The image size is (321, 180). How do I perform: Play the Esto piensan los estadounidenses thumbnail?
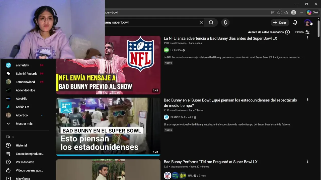108,127
